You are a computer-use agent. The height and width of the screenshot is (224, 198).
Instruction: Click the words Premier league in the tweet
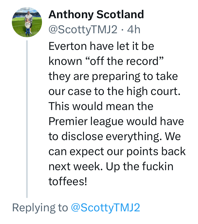pyautogui.click(x=86, y=122)
